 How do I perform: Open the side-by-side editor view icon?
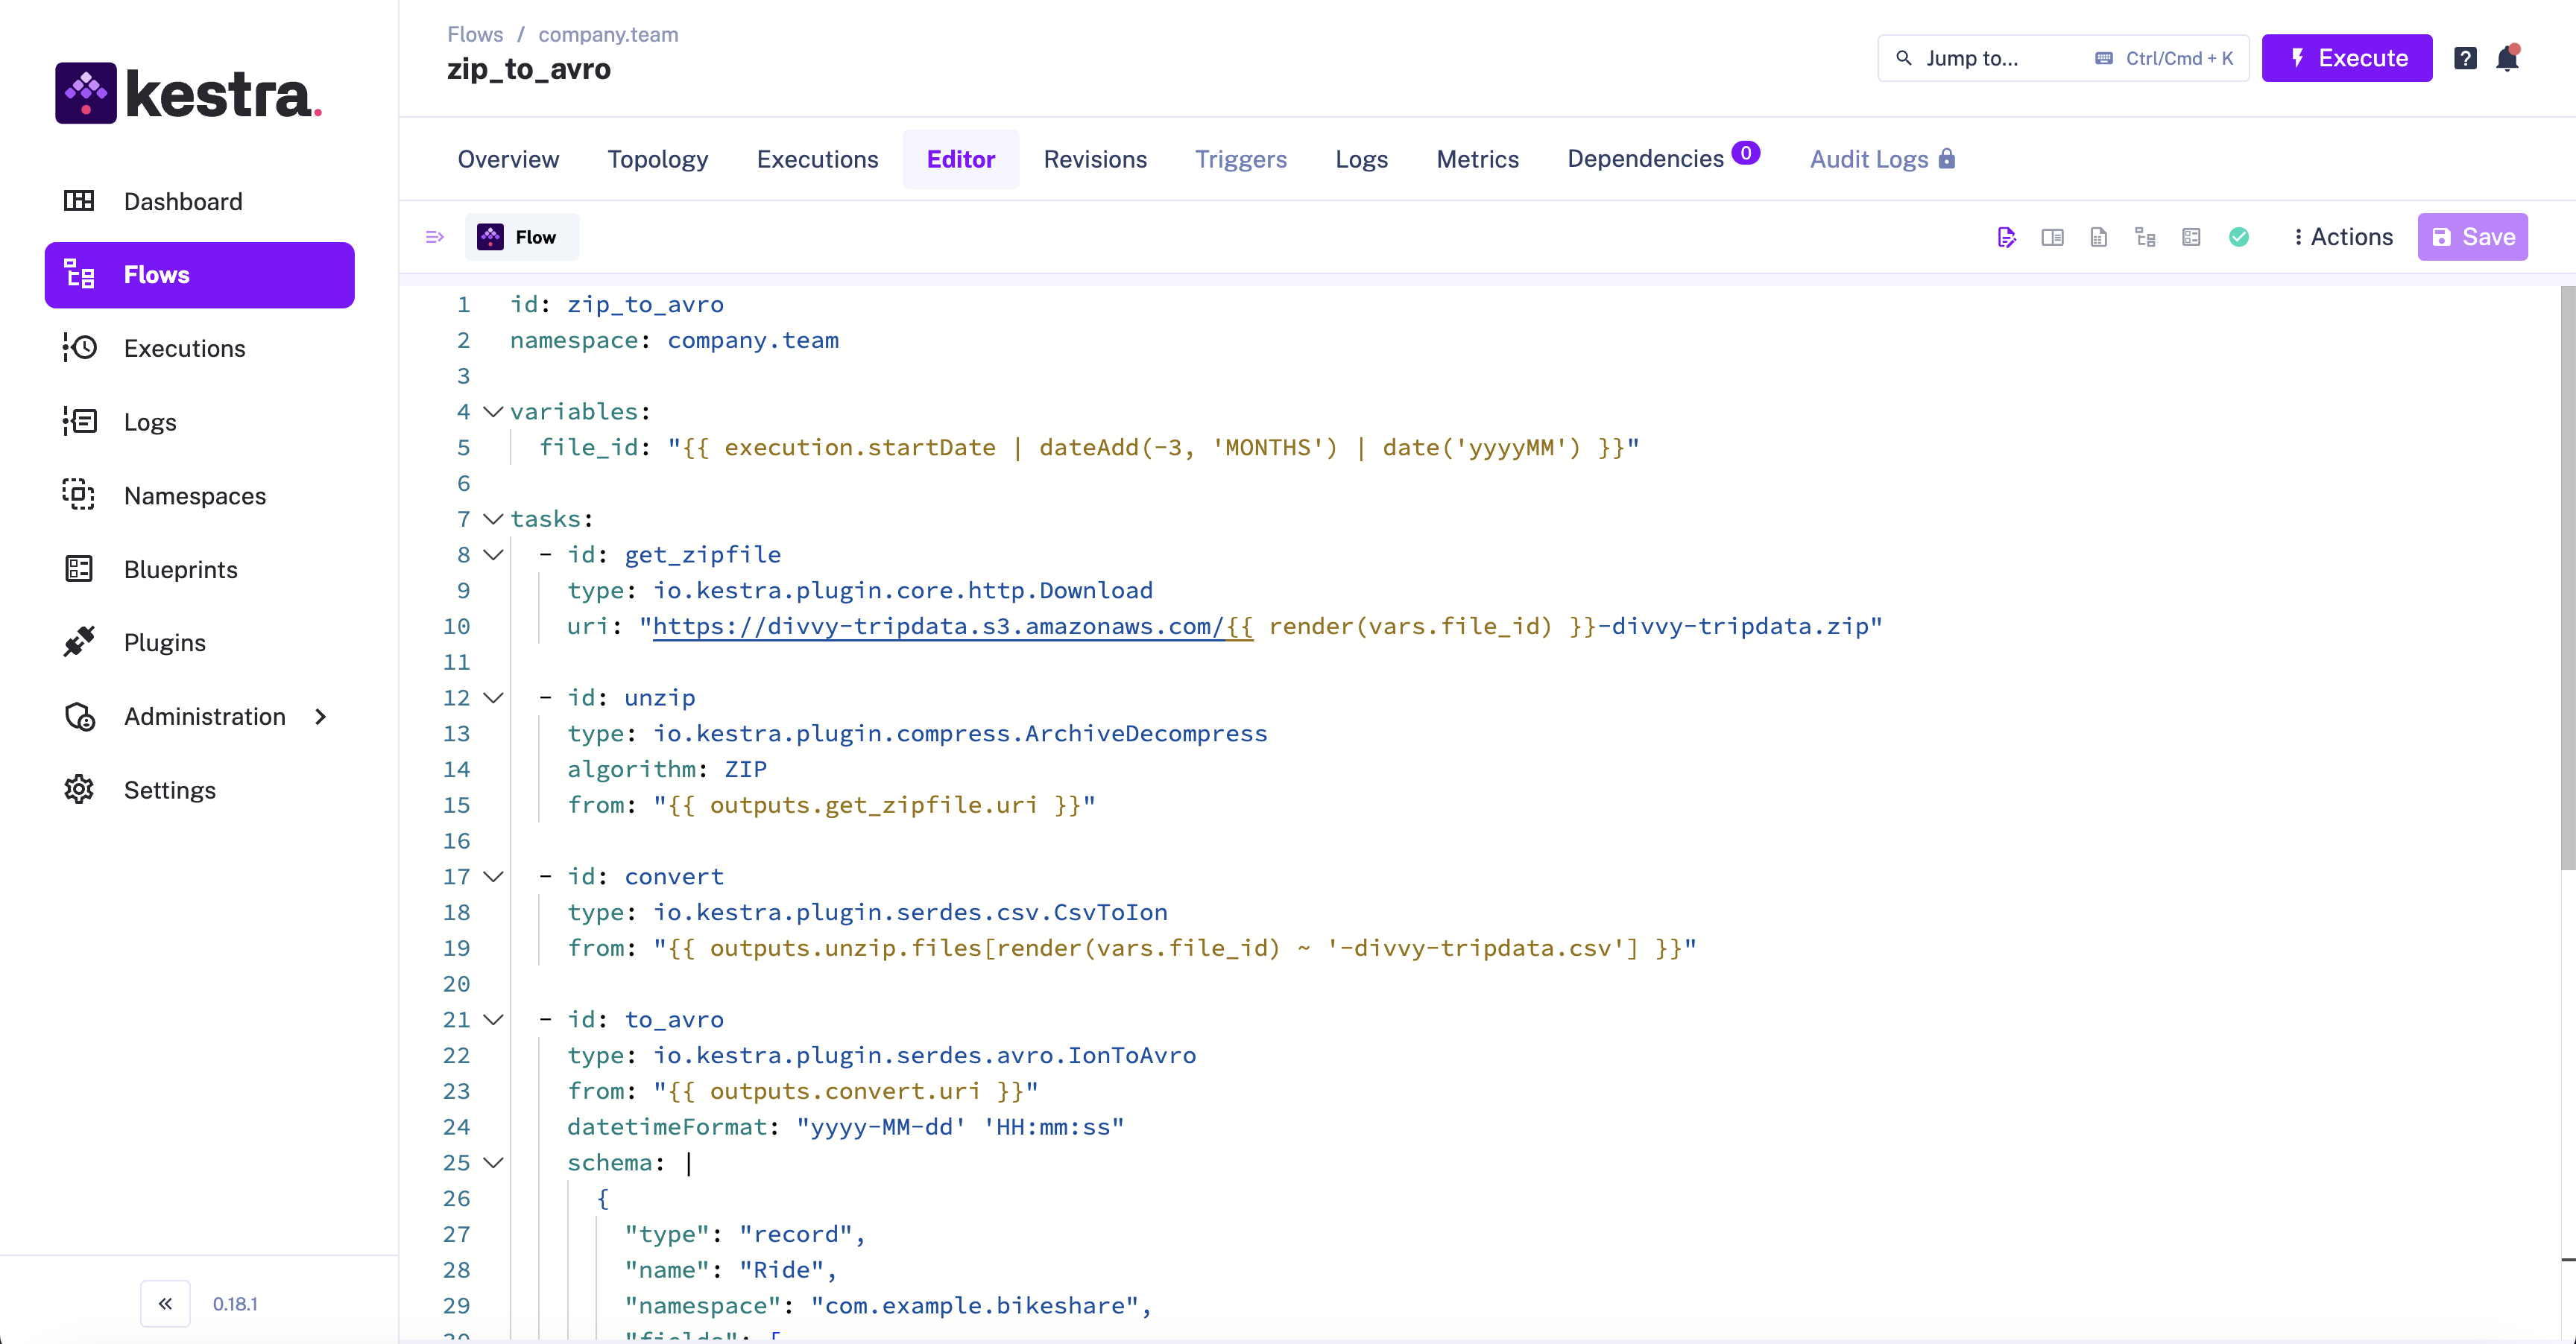tap(2053, 237)
